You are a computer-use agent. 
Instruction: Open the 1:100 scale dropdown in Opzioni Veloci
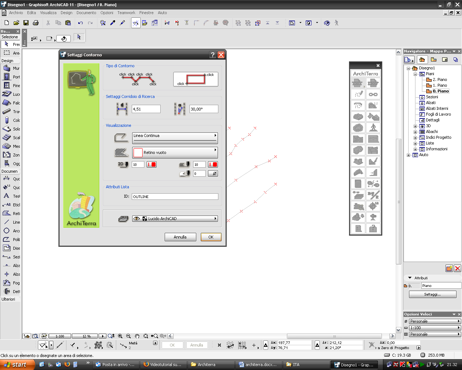[435, 328]
